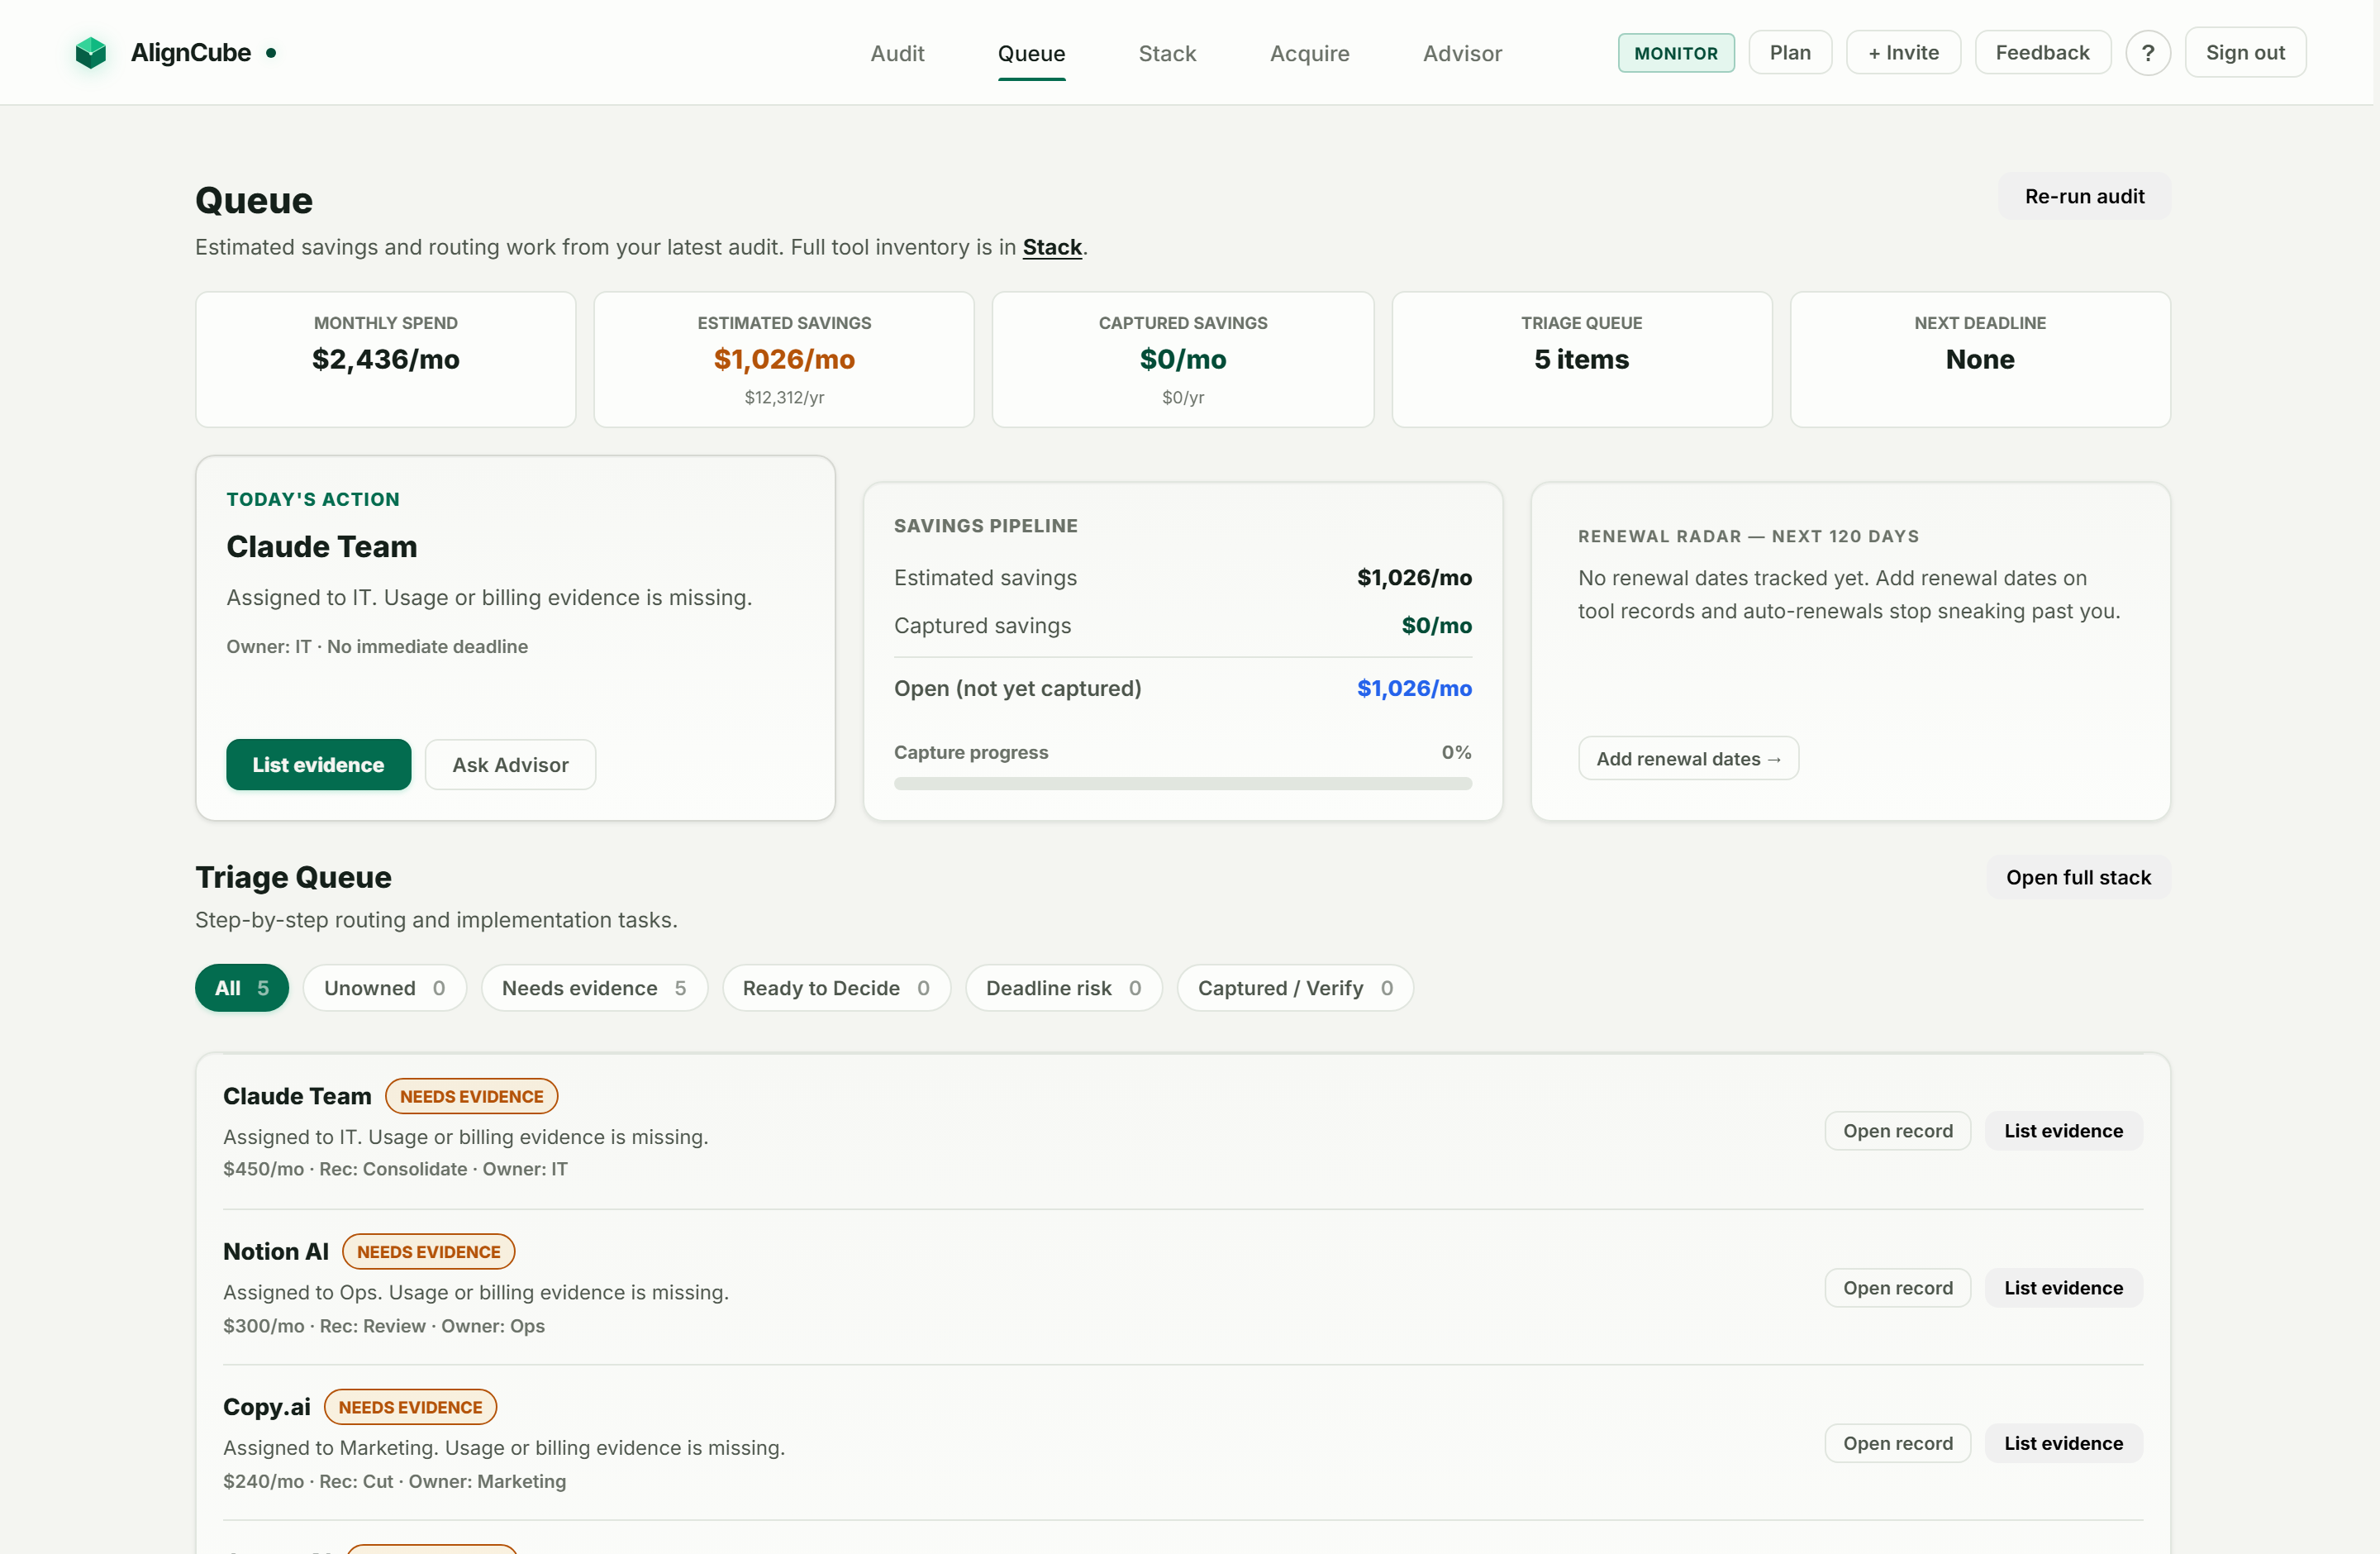2380x1554 pixels.
Task: Click the status dot beside AlignCube name
Action: coord(271,53)
